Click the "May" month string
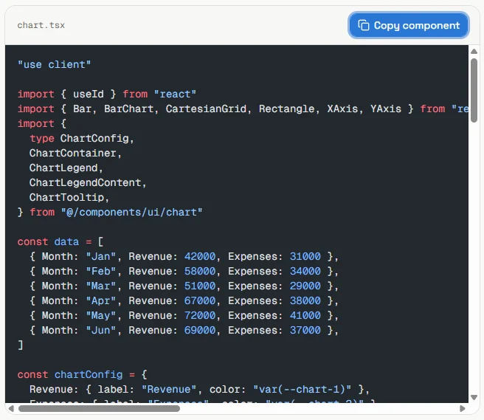This screenshot has width=484, height=420. tap(100, 315)
